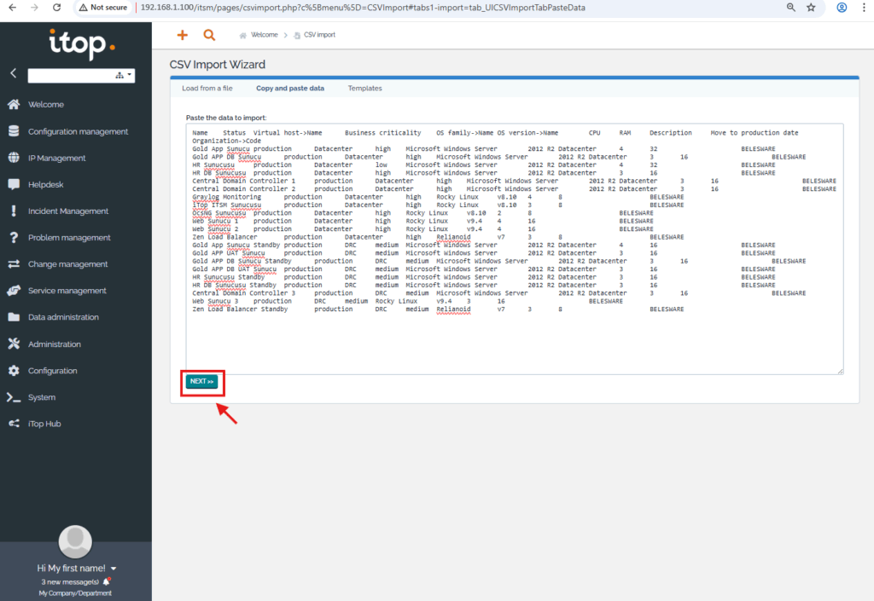Collapse the sidebar with left chevron
874x601 pixels.
pyautogui.click(x=13, y=74)
